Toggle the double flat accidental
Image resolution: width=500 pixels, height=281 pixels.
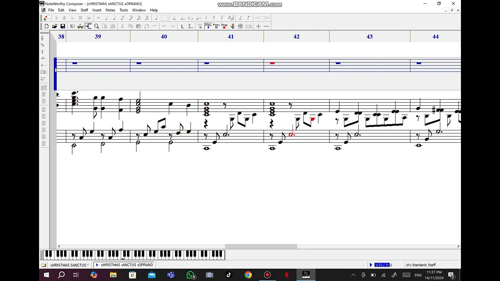pos(89,18)
